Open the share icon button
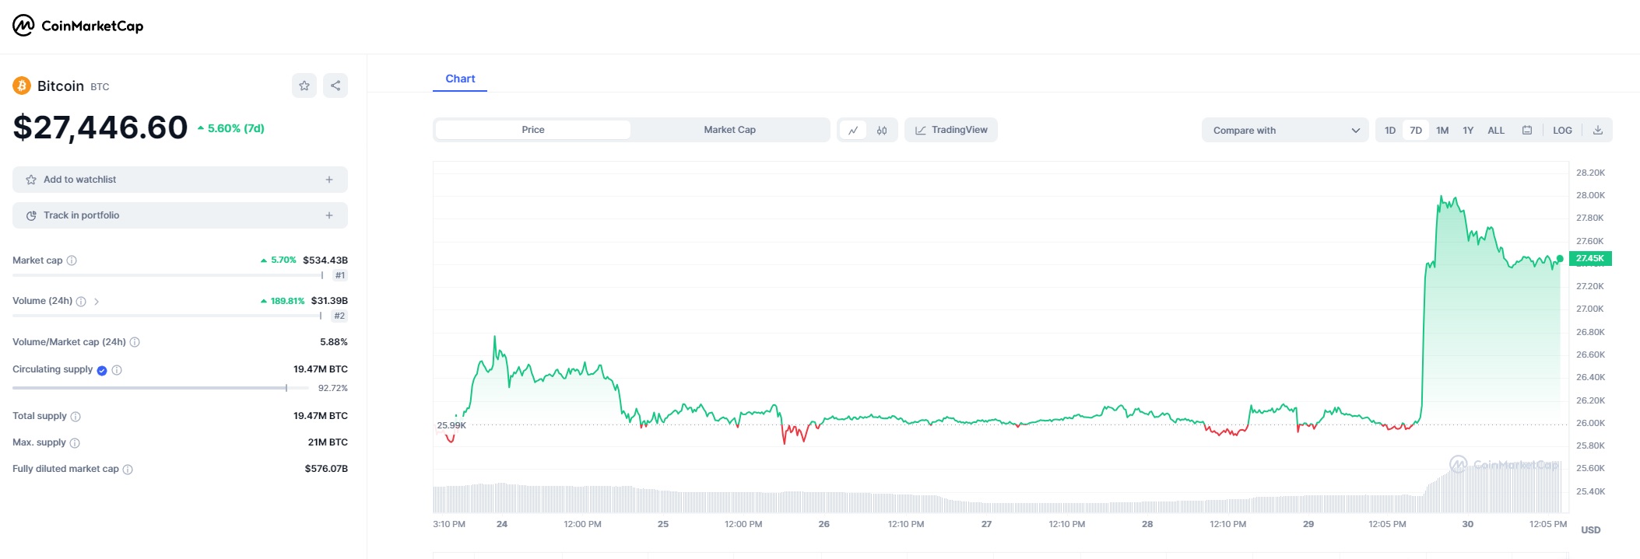1640x559 pixels. (335, 86)
